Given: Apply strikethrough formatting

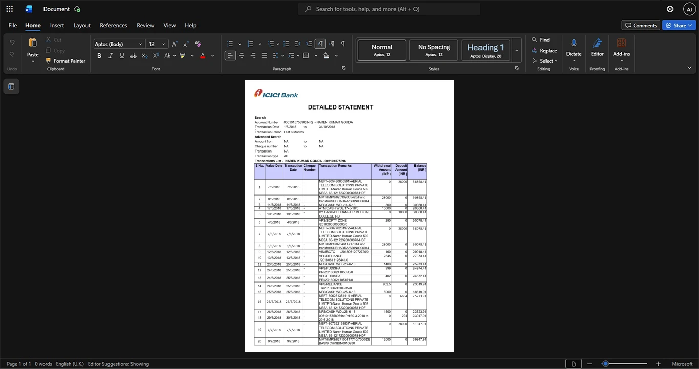Looking at the screenshot, I should [133, 55].
